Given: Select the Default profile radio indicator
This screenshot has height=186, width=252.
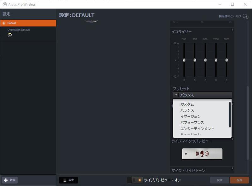Looking at the screenshot, I should 3,23.
